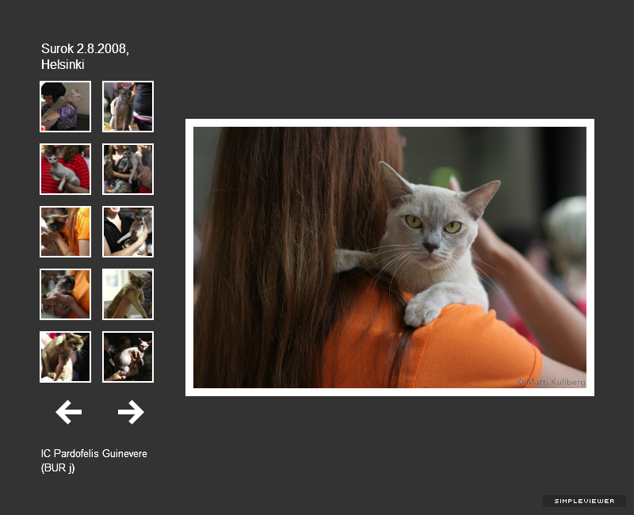
Task: Open thumbnail of hairless cat on dark background
Action: tap(128, 357)
